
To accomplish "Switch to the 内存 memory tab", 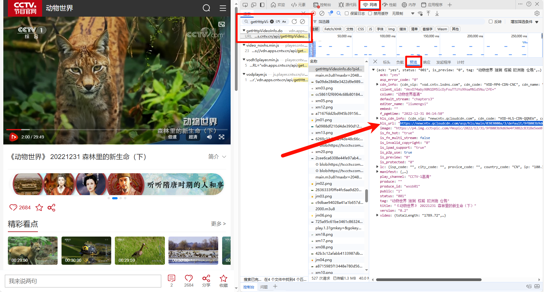I will point(409,5).
